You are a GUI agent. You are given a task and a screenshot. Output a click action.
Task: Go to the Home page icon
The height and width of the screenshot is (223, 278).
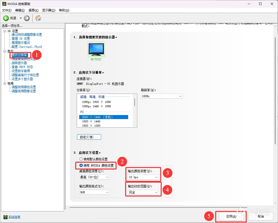38,18
